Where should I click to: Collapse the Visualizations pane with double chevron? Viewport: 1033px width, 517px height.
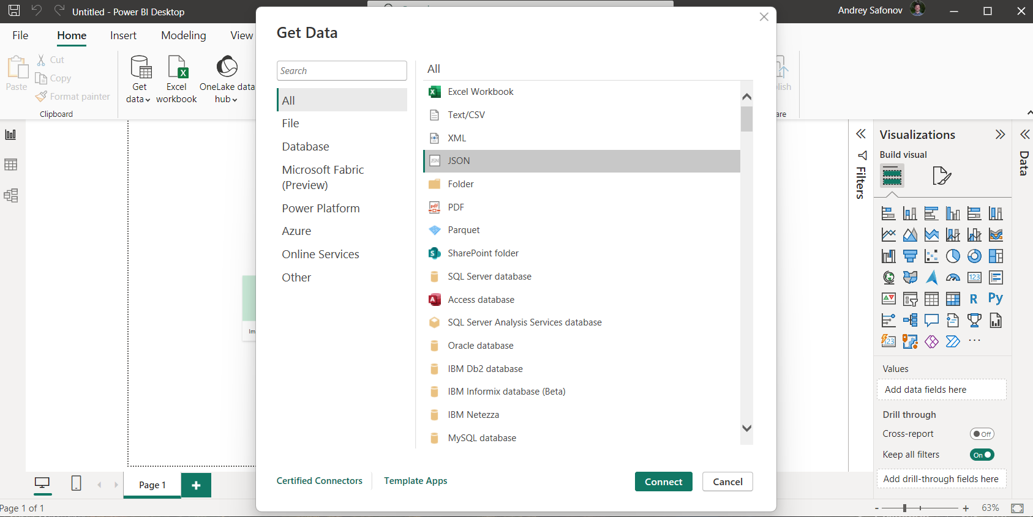1000,135
